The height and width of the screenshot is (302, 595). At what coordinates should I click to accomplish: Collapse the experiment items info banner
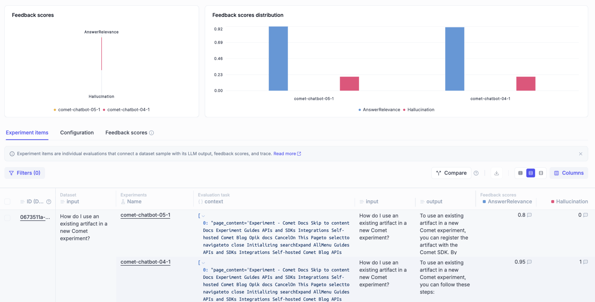[581, 154]
